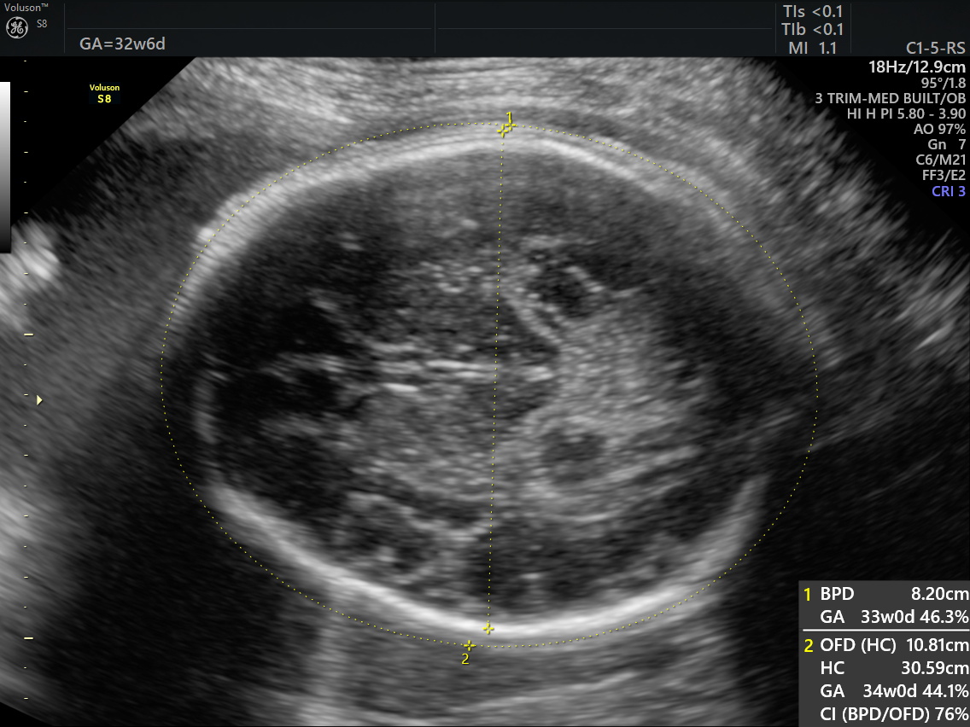Screen dimensions: 970x727
Task: Click the CRI 3 setting text
Action: pos(949,191)
